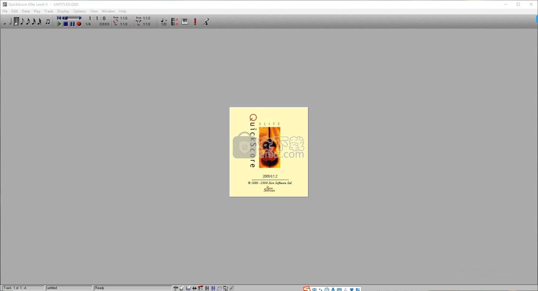The height and width of the screenshot is (291, 538).
Task: Open the input method skin shirt icon
Action: click(x=352, y=289)
